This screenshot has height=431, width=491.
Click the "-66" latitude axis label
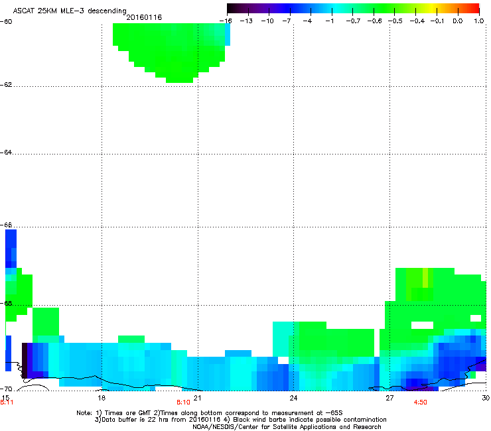pyautogui.click(x=6, y=225)
